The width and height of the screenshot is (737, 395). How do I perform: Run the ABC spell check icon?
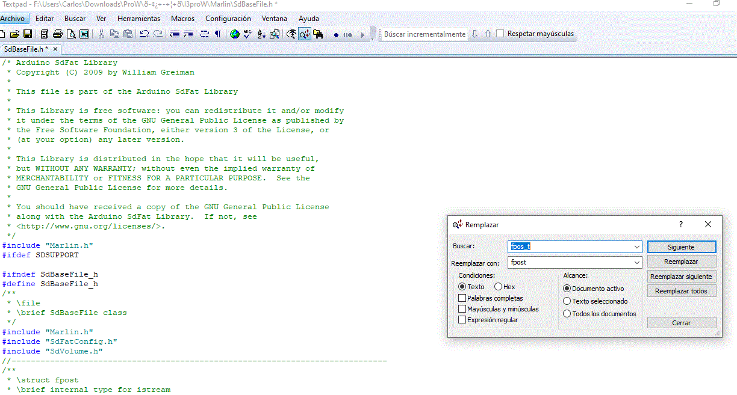[x=247, y=34]
